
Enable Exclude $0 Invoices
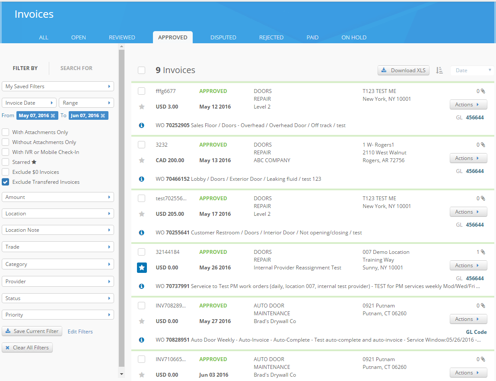[5, 172]
